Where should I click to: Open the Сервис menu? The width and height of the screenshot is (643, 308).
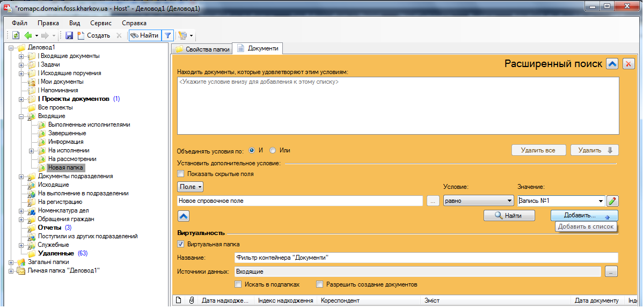(x=101, y=23)
